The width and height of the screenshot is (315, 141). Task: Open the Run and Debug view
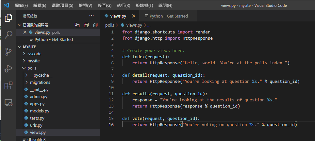pyautogui.click(x=8, y=69)
